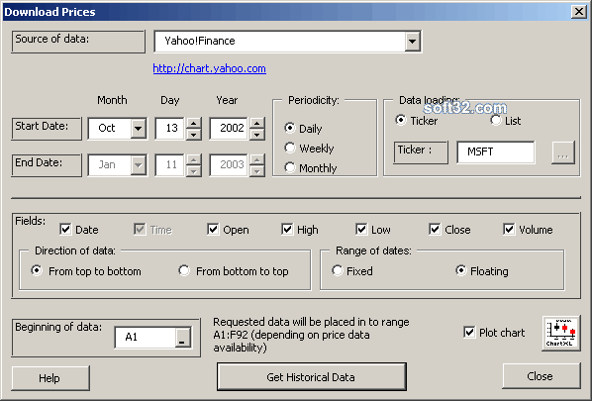Click the Help button
Viewport: 592px width, 401px height.
[x=50, y=378]
